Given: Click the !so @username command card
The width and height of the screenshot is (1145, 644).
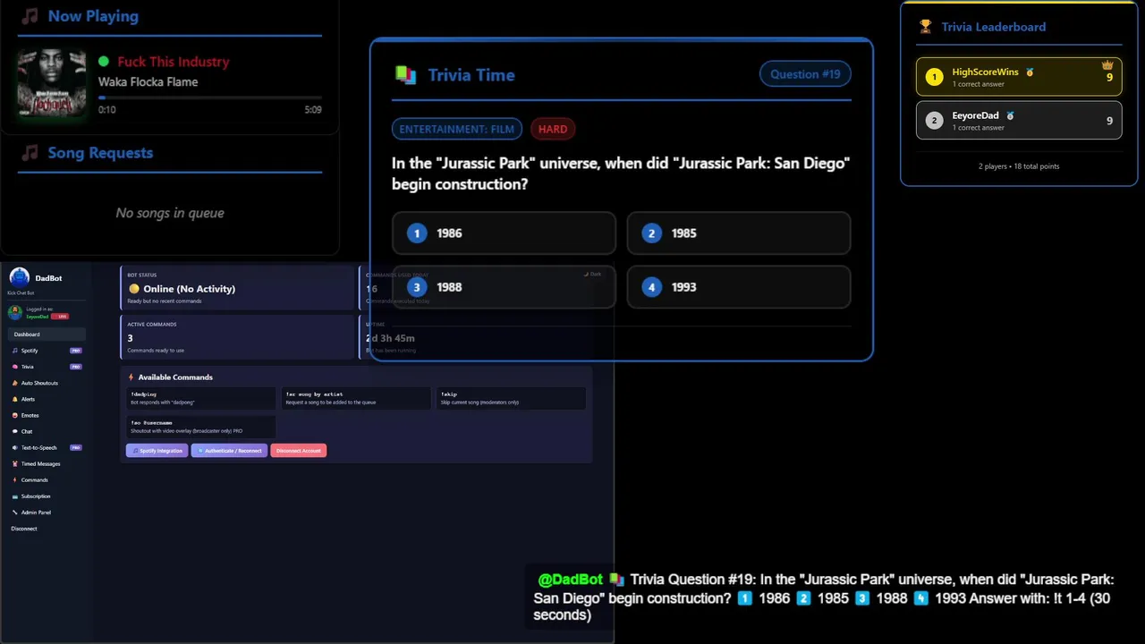Looking at the screenshot, I should [x=201, y=427].
